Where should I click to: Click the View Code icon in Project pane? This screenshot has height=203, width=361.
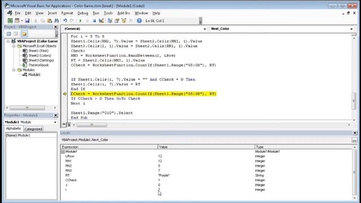(9, 34)
